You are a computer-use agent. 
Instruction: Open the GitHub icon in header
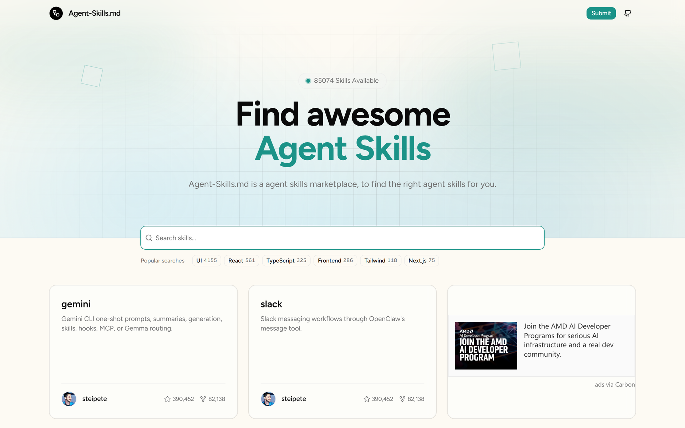tap(628, 13)
